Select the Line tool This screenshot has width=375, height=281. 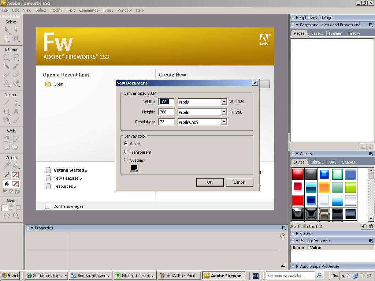(x=7, y=103)
